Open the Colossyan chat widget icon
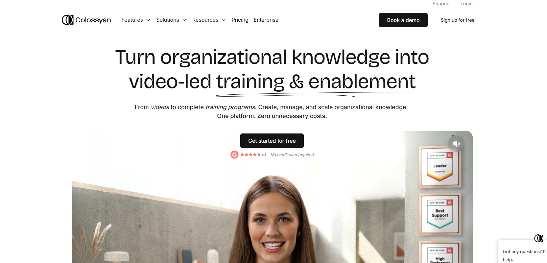 (538, 238)
